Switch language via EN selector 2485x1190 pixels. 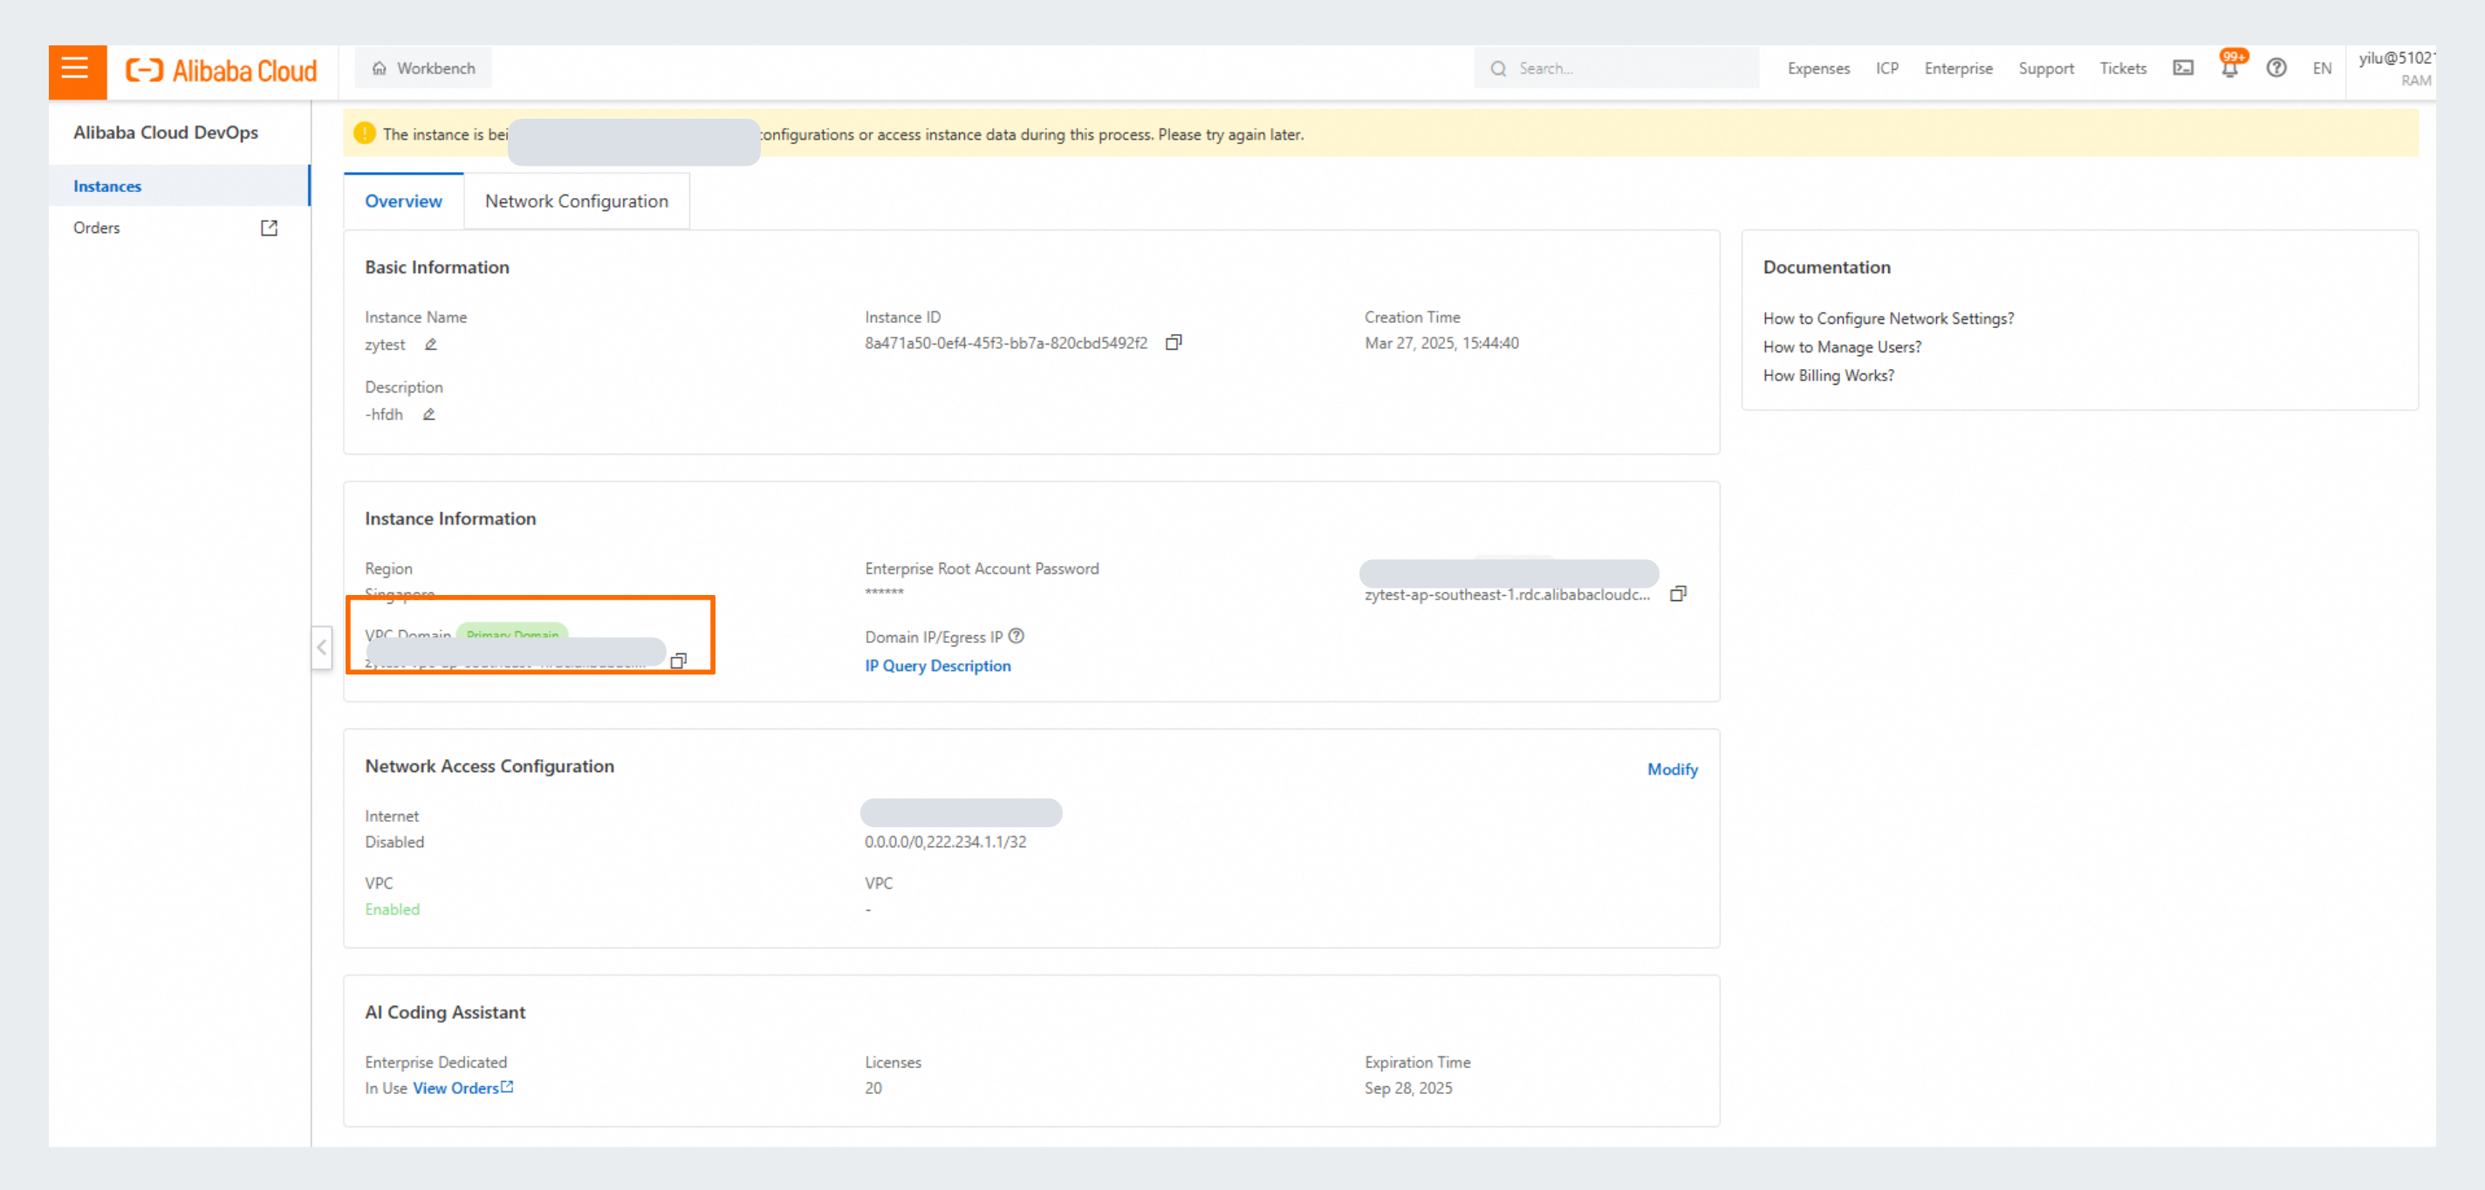(2322, 68)
